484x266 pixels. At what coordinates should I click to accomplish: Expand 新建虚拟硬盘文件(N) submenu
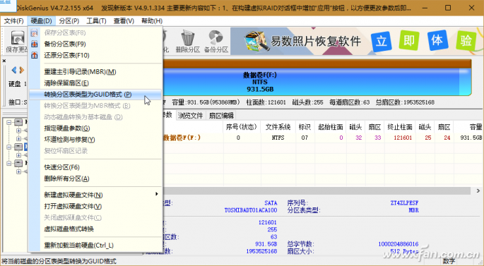pos(95,195)
